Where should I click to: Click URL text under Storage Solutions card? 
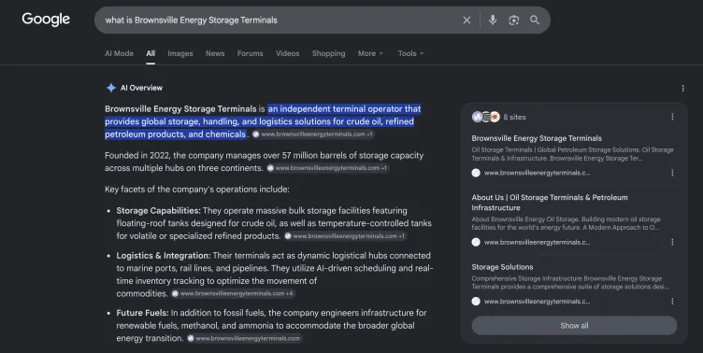click(538, 302)
